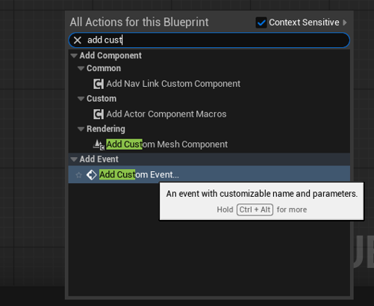
Task: Select Add Nav Link Custom Component
Action: (173, 84)
